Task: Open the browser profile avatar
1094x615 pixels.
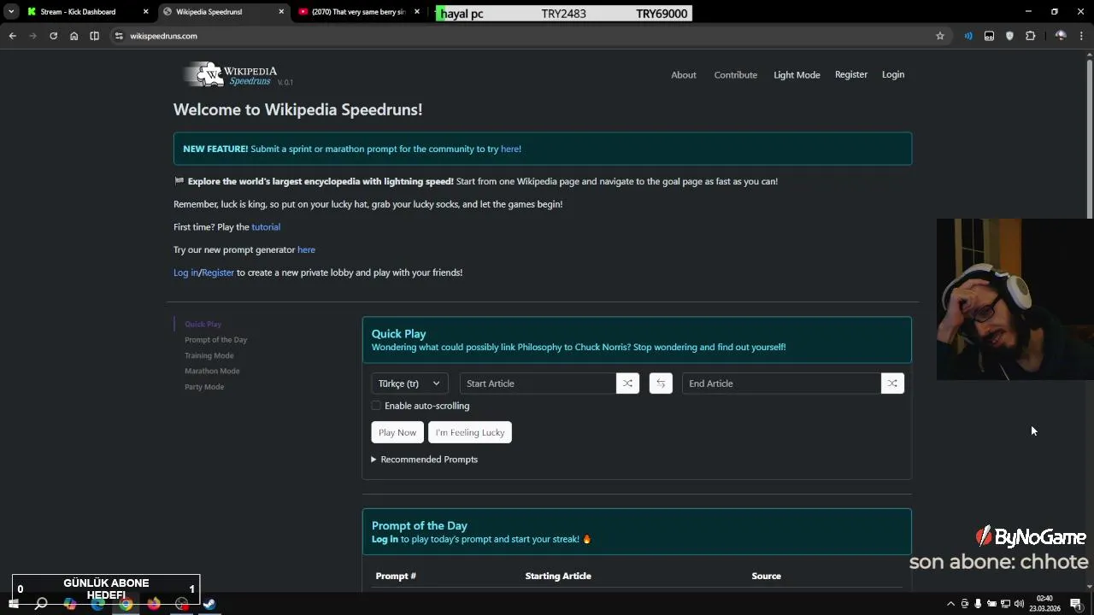Action: [1061, 36]
